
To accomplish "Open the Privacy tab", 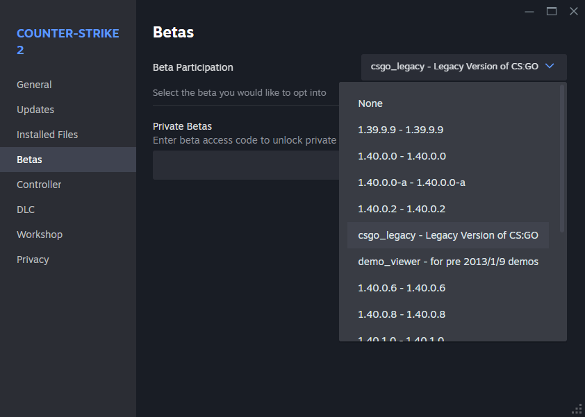I will point(68,259).
